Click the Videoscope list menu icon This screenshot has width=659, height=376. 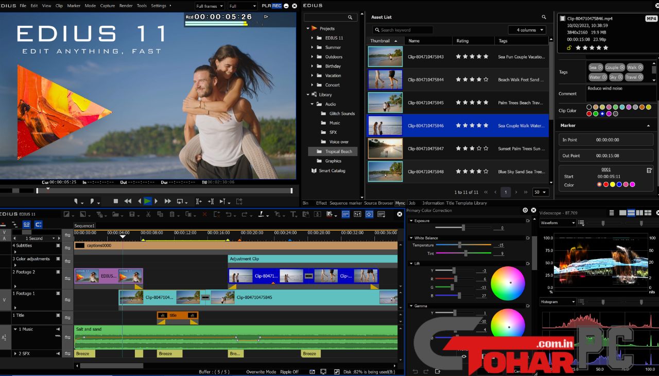click(x=612, y=213)
